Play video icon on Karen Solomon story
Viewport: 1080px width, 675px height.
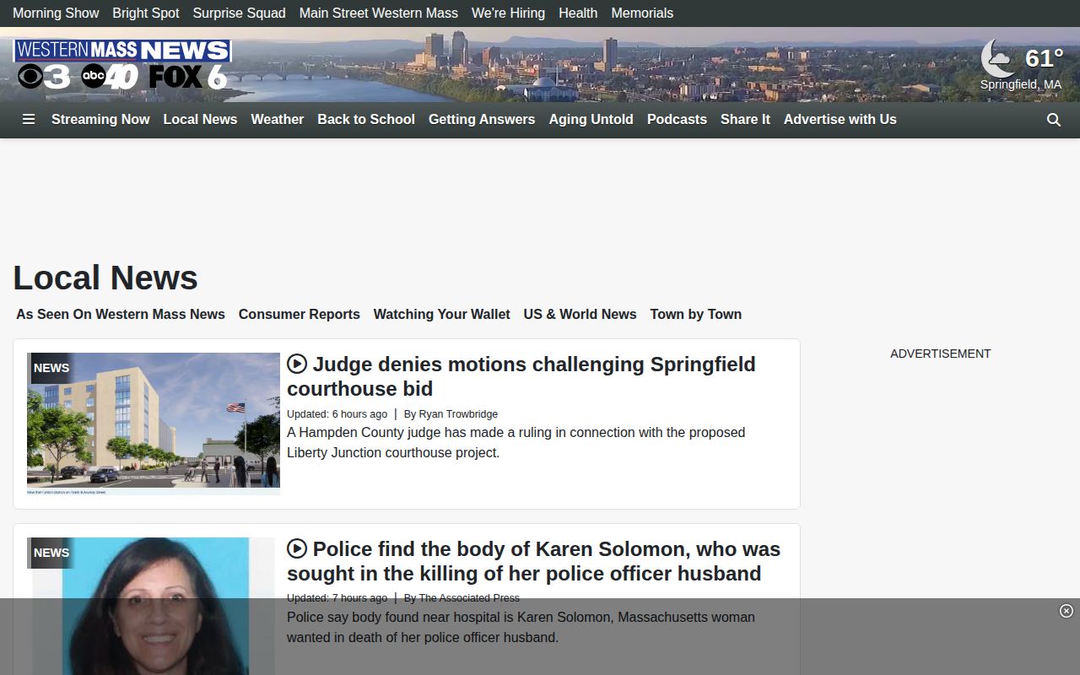[x=297, y=548]
